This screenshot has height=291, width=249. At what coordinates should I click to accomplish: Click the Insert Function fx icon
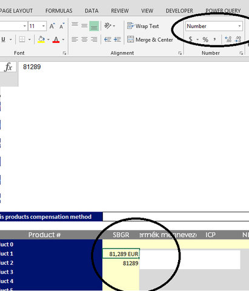coord(8,67)
